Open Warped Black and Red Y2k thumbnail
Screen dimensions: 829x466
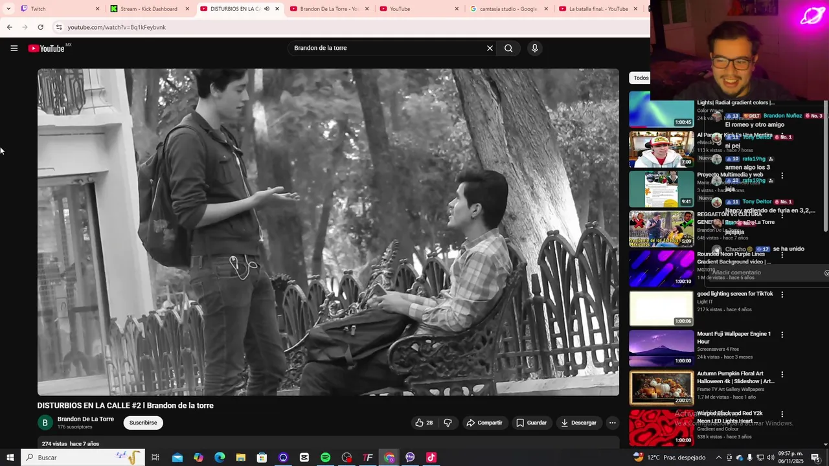661,427
